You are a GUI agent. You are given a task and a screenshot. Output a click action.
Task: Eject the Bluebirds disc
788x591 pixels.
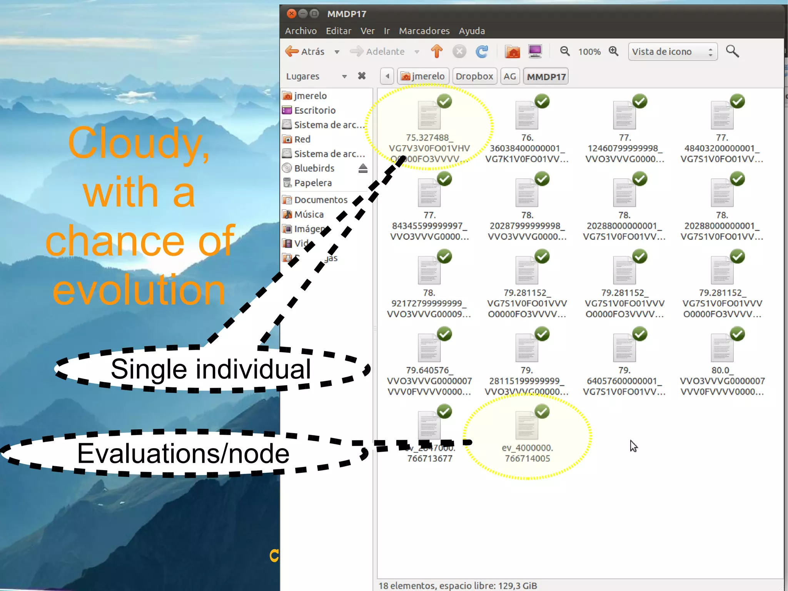tap(363, 168)
